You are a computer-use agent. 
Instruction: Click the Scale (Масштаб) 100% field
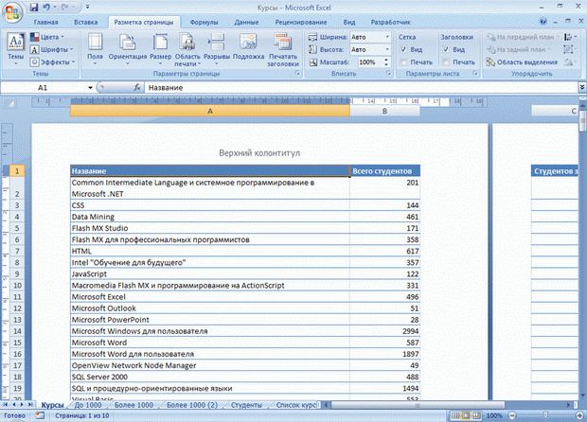click(x=370, y=62)
